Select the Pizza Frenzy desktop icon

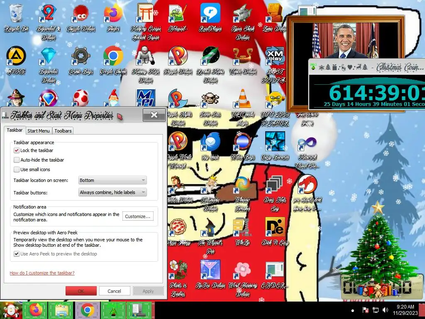pyautogui.click(x=178, y=232)
